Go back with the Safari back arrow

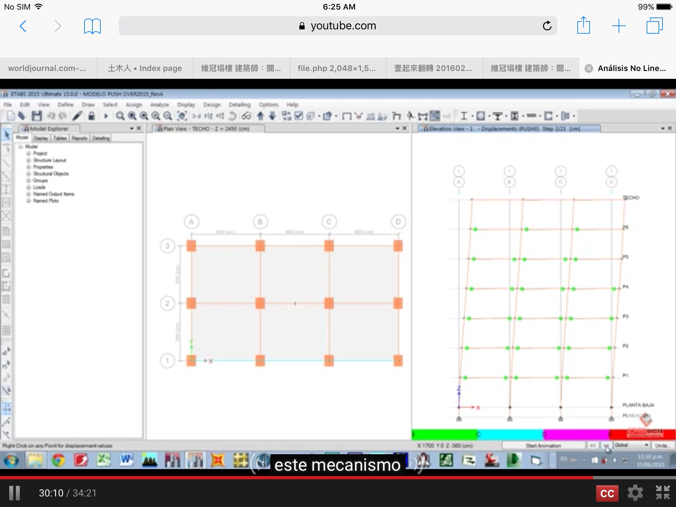pos(23,26)
